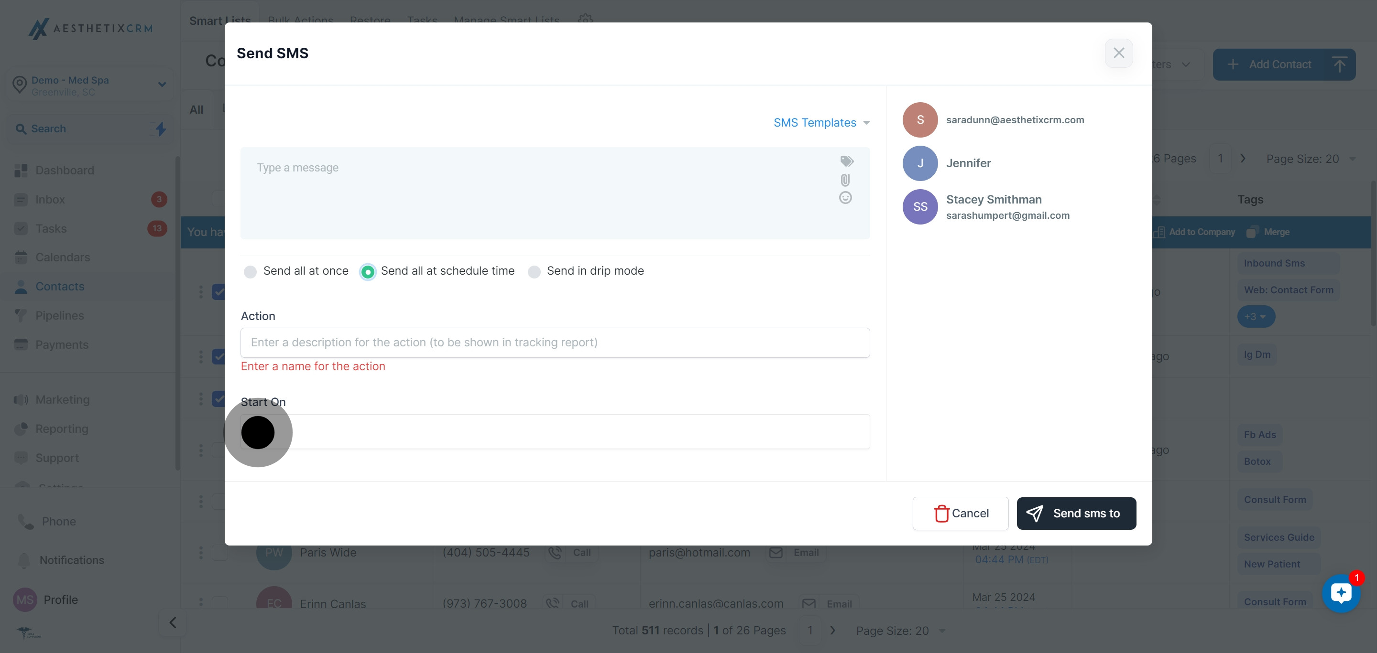Choose Send in drip mode

534,272
